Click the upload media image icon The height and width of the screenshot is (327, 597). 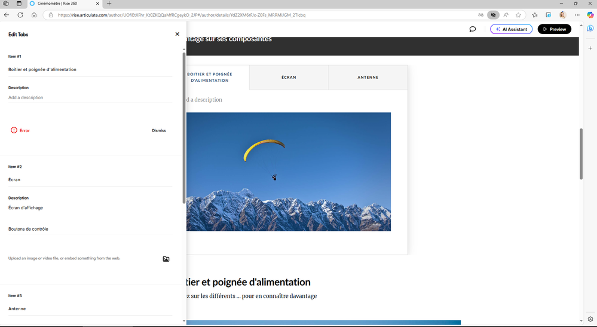(x=166, y=259)
